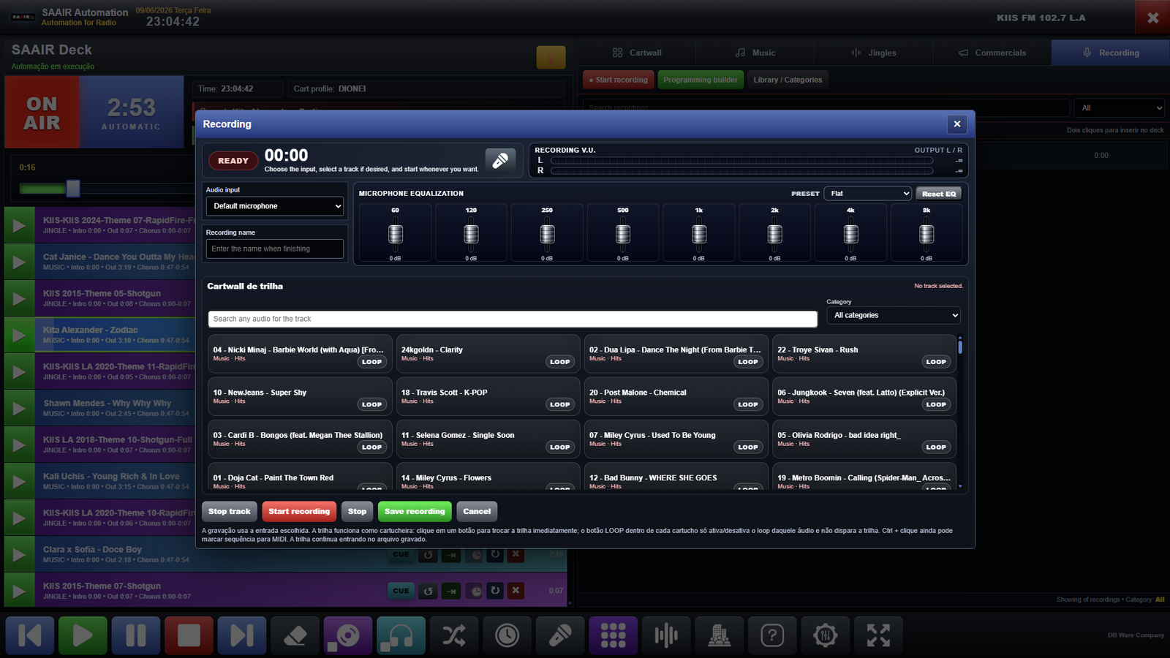
Task: Click the shuffle icon in bottom toolbar
Action: pos(454,635)
